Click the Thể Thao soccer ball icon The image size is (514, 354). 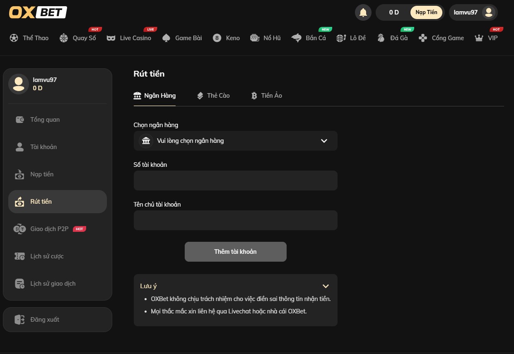tap(14, 38)
